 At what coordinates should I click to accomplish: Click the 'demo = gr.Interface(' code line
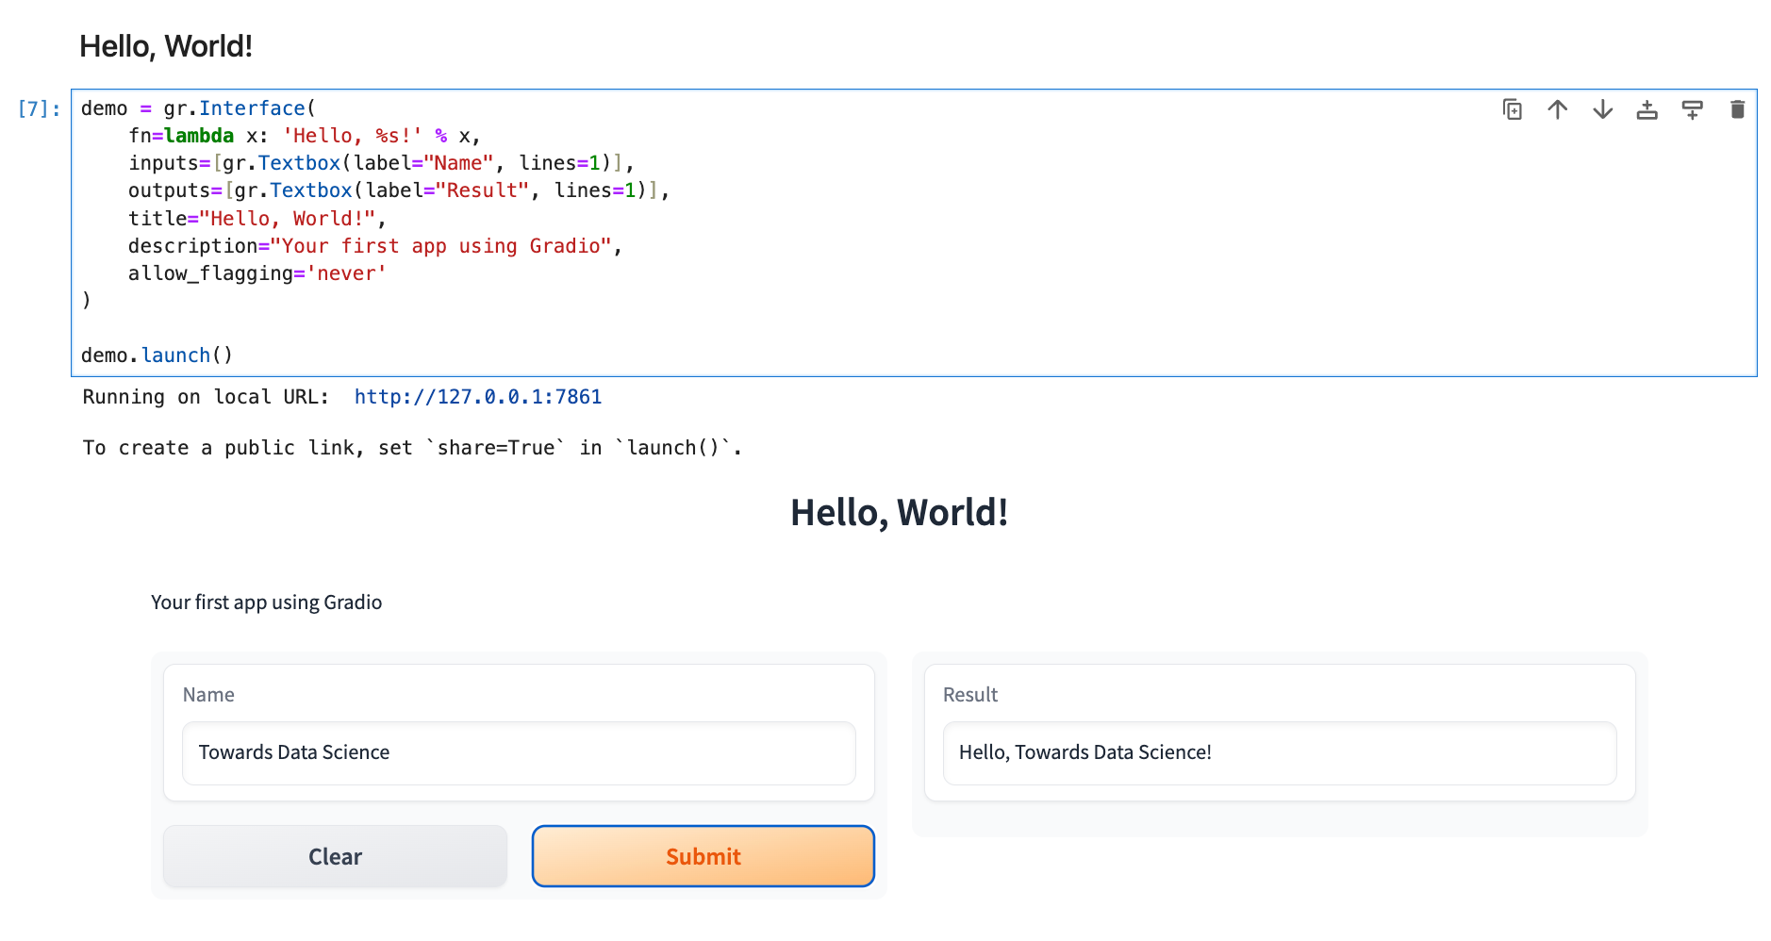tap(198, 108)
